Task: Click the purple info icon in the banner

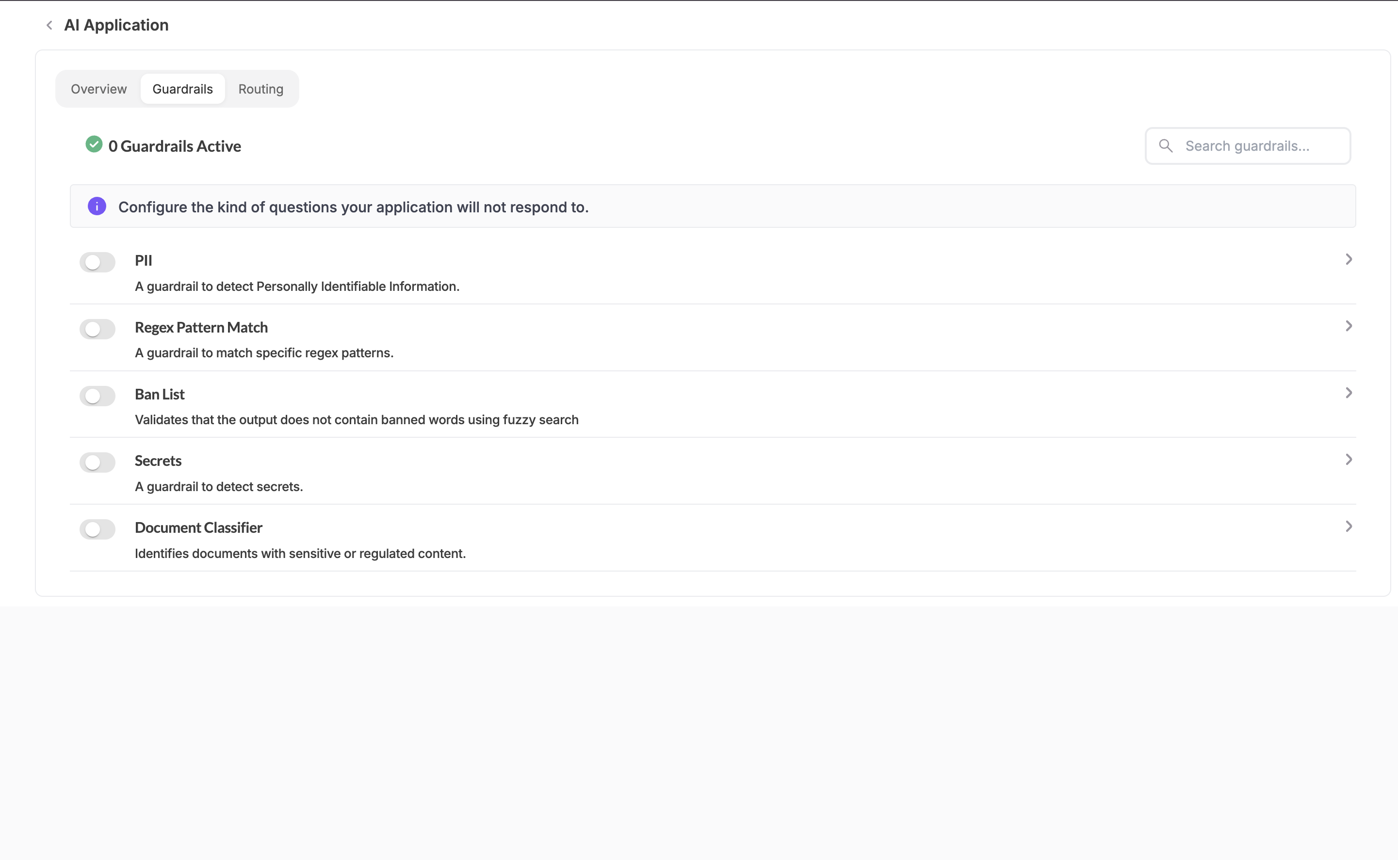Action: (97, 206)
